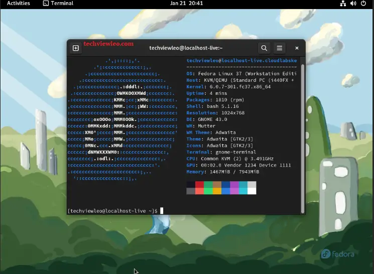Open the Activities overview

pyautogui.click(x=19, y=4)
